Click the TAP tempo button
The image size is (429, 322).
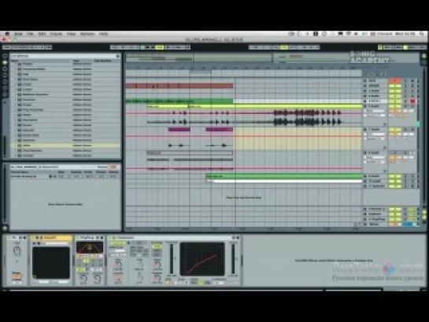[x=6, y=47]
